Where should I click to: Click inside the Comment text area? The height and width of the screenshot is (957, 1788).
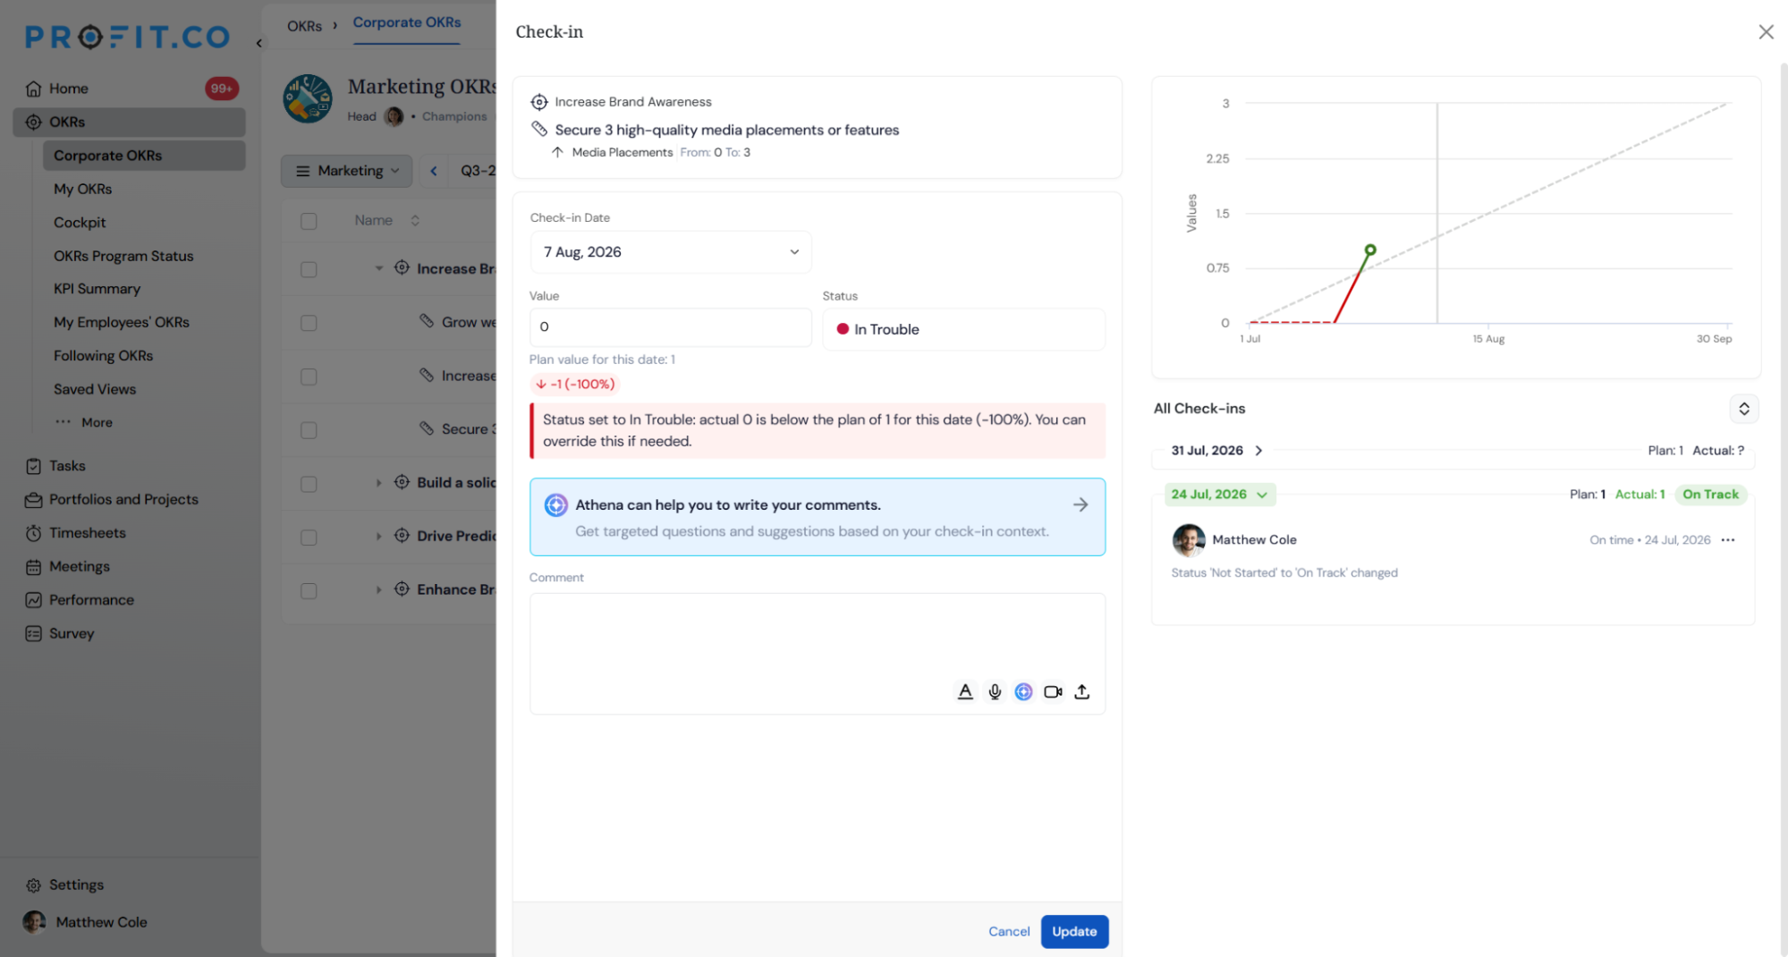tap(818, 653)
